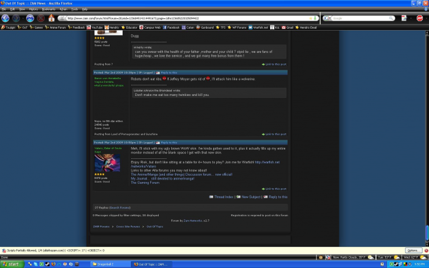Open the Anime/Manga Discussion forum link
429x268 pixels.
coord(181,175)
